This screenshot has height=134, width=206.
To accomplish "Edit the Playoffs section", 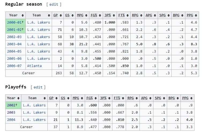I will point(38,87).
